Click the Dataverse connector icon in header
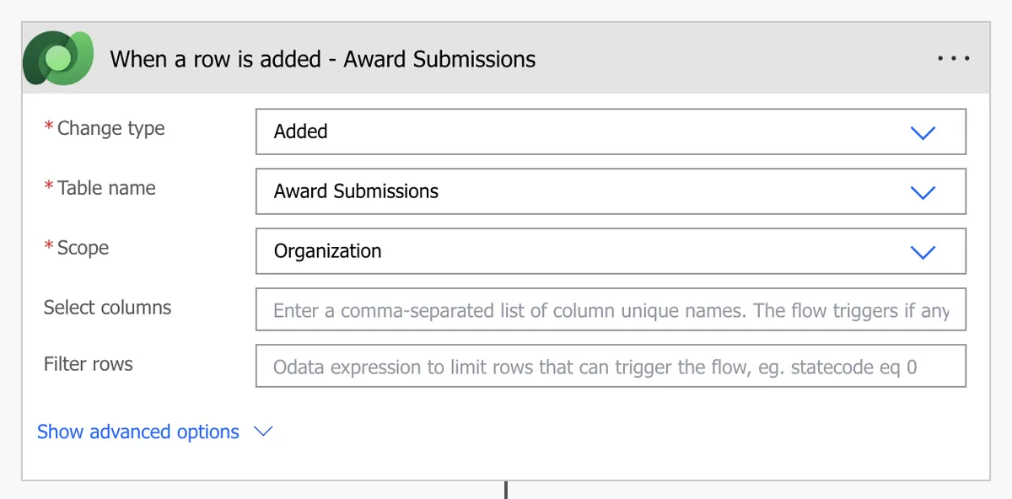Screen dimensions: 1012x499 (58, 59)
